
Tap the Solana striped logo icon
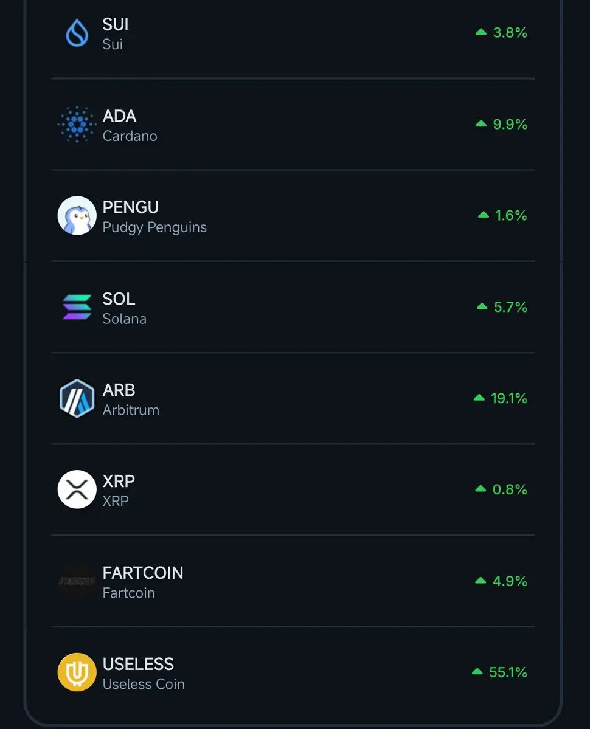tap(77, 307)
